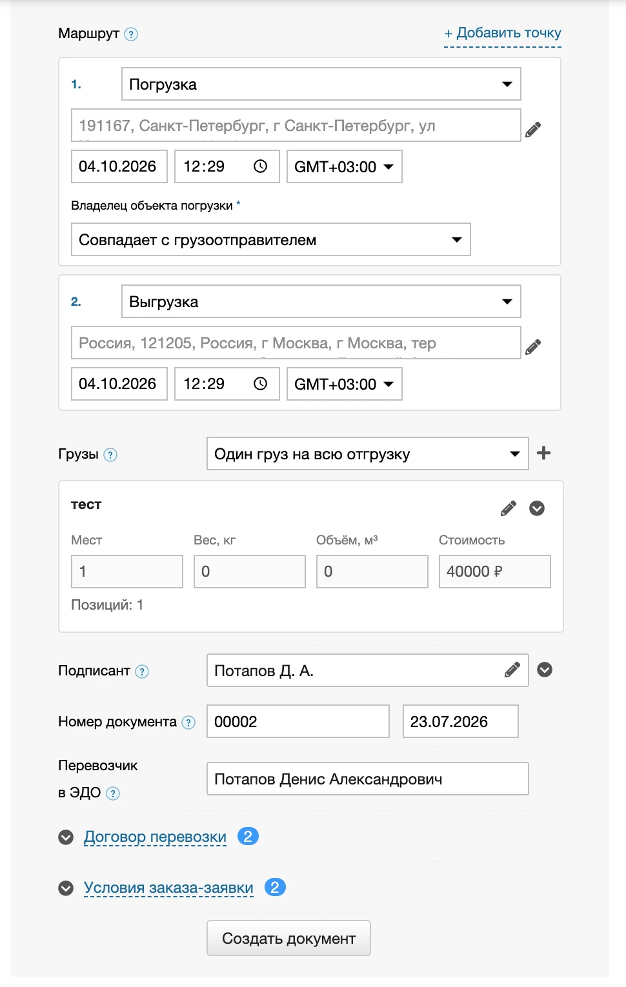Edit the unloading address with the pencil icon

click(x=533, y=346)
